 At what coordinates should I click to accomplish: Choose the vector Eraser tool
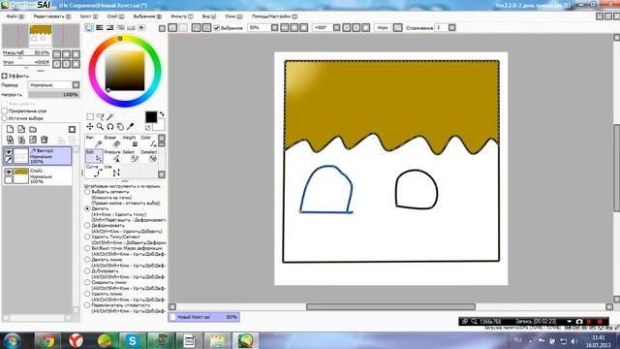click(x=112, y=142)
